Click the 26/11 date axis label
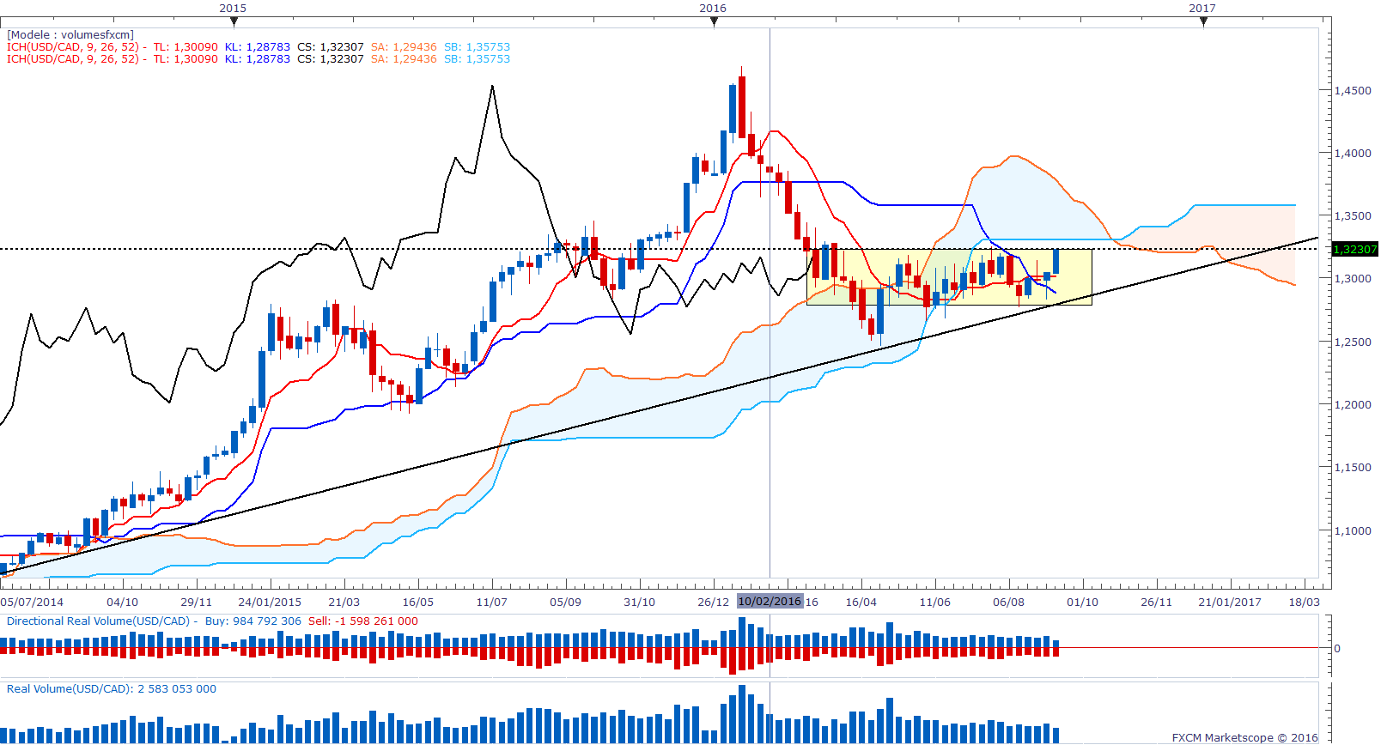This screenshot has height=745, width=1381. click(1156, 603)
